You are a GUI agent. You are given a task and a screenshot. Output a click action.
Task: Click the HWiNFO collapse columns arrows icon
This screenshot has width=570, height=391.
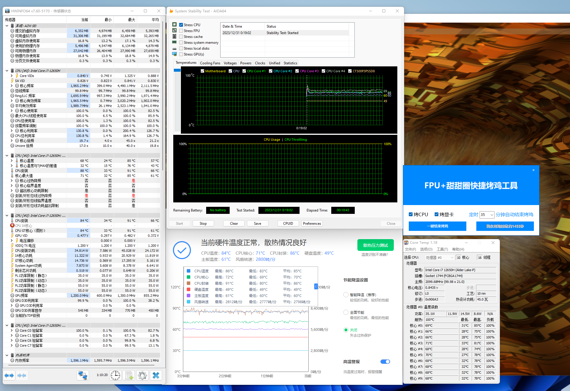pos(22,375)
